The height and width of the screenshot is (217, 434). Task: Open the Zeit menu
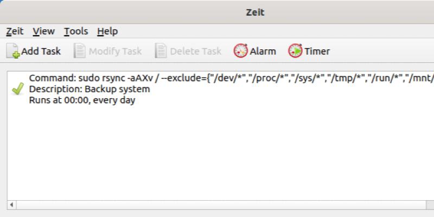(15, 31)
